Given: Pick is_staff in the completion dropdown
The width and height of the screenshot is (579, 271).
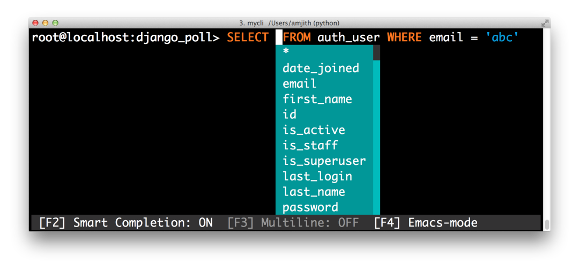Looking at the screenshot, I should pos(324,145).
